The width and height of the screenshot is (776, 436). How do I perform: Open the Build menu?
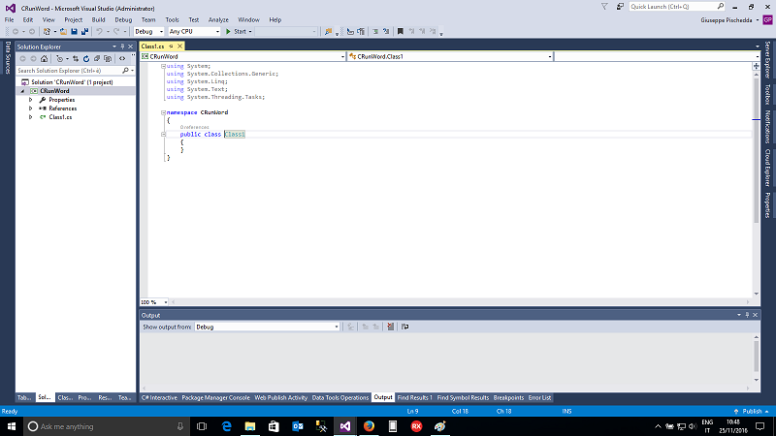coord(99,19)
